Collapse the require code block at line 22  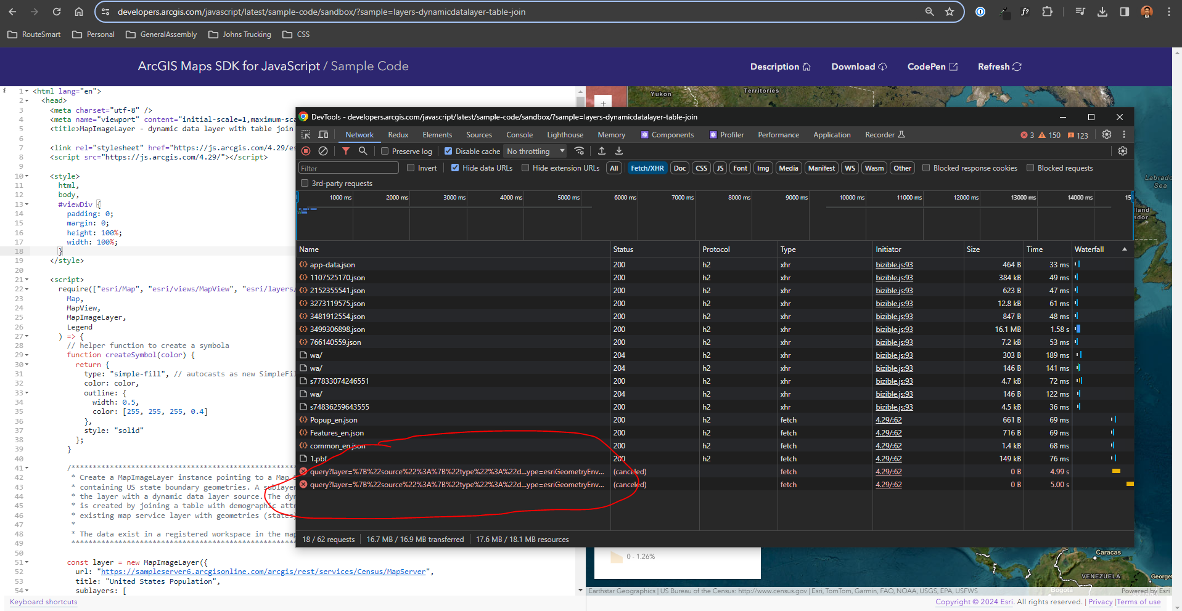[x=27, y=288]
